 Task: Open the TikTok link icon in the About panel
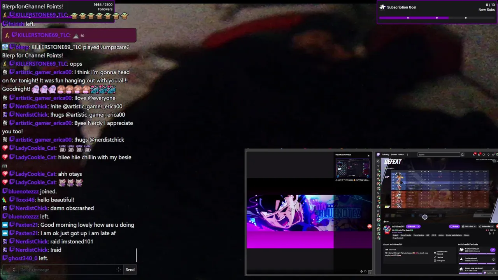click(x=435, y=257)
